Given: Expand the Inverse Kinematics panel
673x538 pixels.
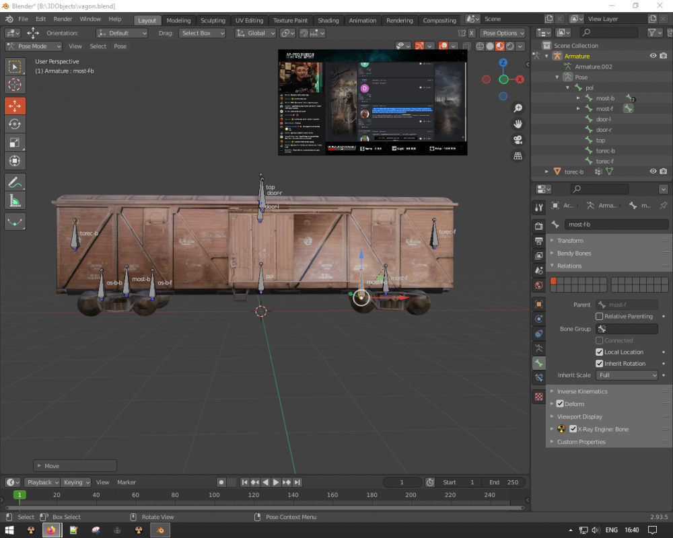Looking at the screenshot, I should pos(581,391).
